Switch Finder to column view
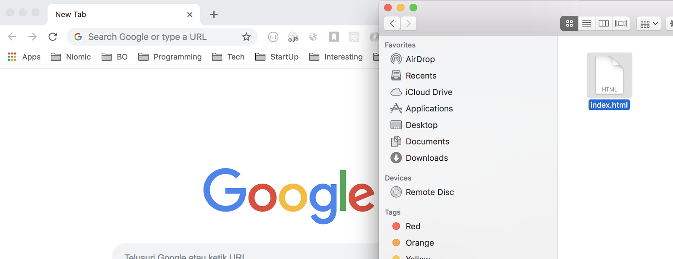 pos(604,24)
